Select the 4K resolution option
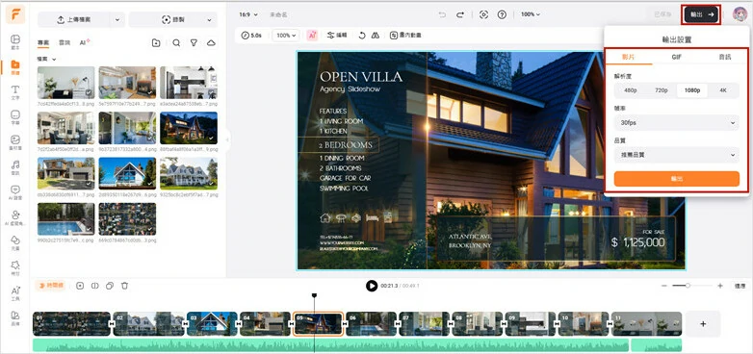 (x=723, y=90)
